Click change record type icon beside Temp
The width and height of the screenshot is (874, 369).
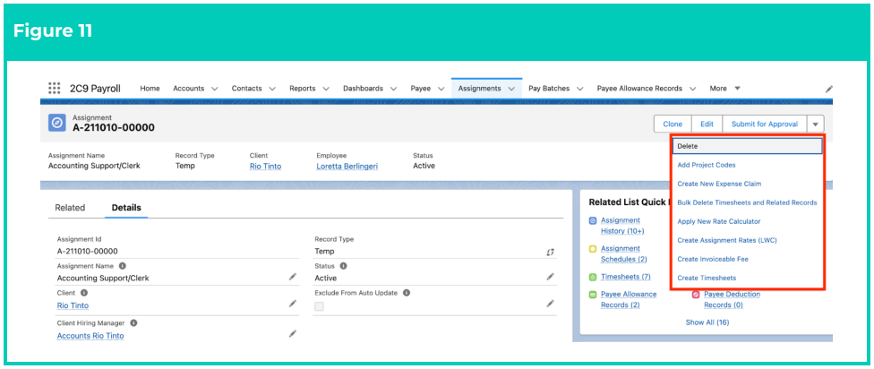pos(550,252)
